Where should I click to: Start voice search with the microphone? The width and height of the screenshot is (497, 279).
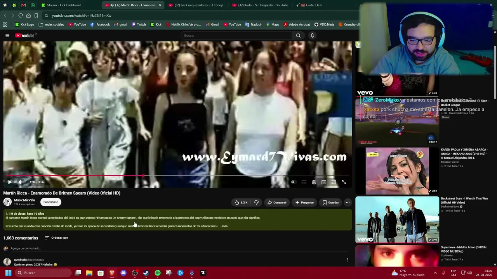click(x=312, y=36)
